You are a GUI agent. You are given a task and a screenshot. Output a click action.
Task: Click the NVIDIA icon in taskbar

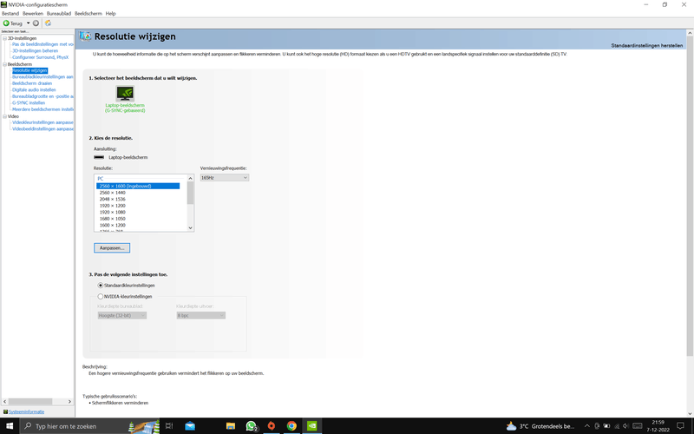pyautogui.click(x=312, y=426)
